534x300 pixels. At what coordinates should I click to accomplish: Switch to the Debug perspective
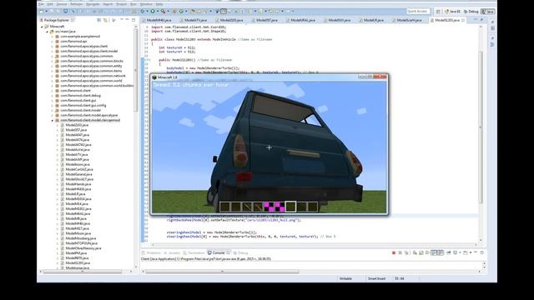[x=471, y=12]
